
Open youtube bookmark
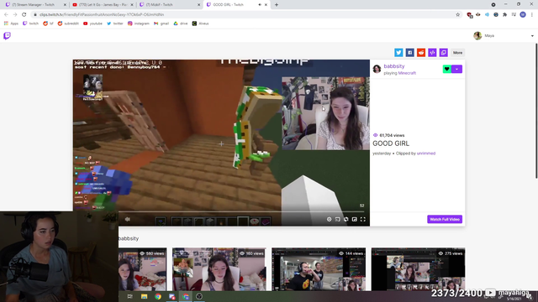(92, 23)
